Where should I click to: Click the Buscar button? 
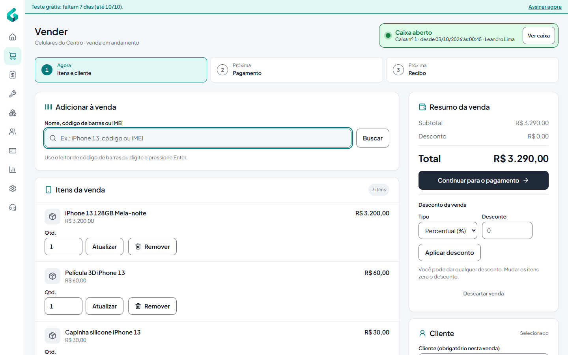(x=373, y=138)
